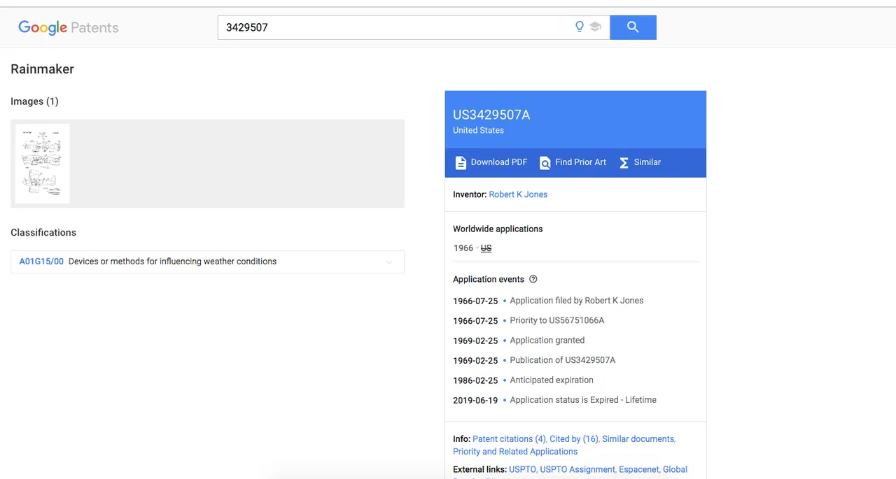Click 'Anticipated expiration' event text

tap(552, 380)
